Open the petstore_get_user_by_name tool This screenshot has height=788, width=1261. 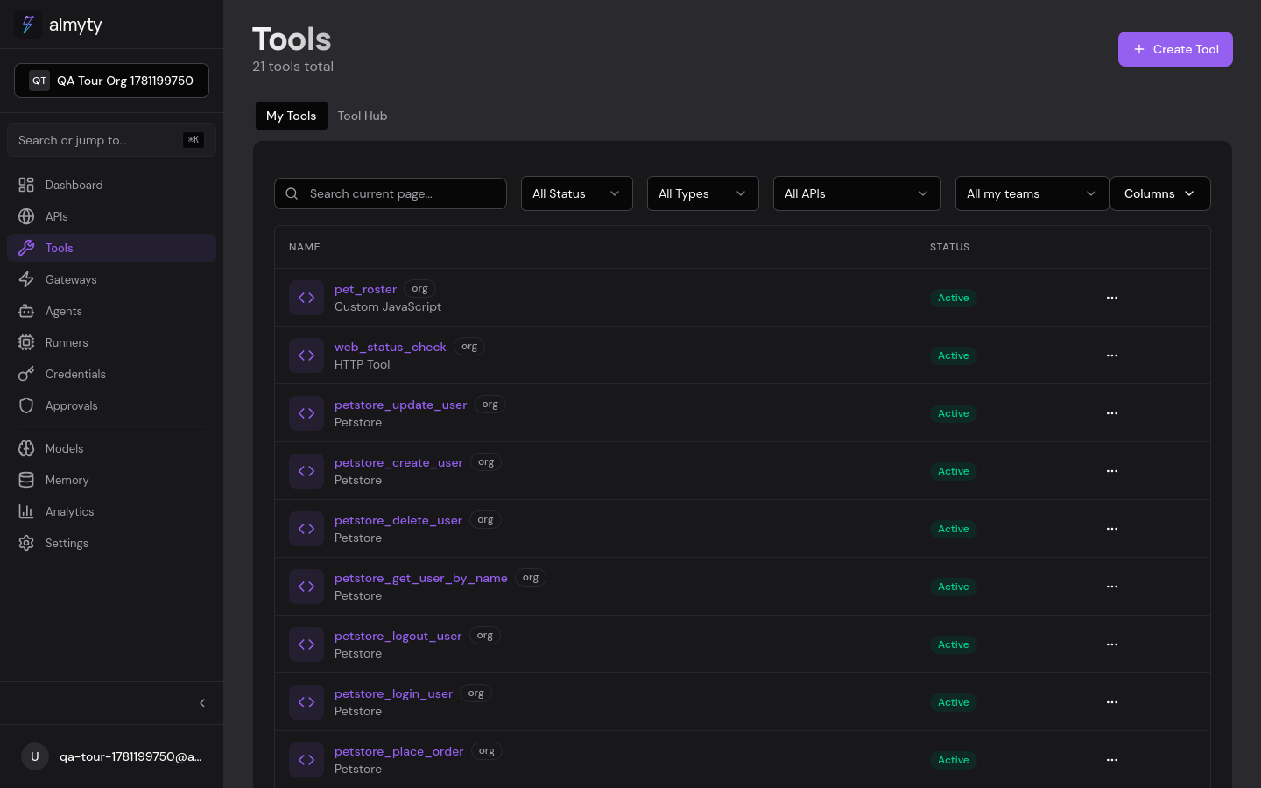pos(420,578)
